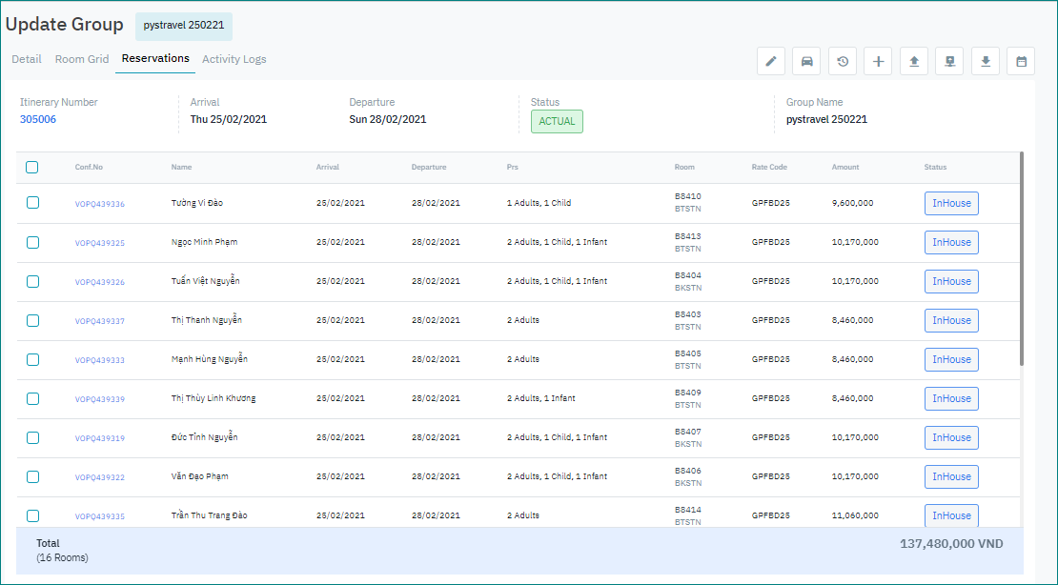Click the pencil edit icon

771,61
